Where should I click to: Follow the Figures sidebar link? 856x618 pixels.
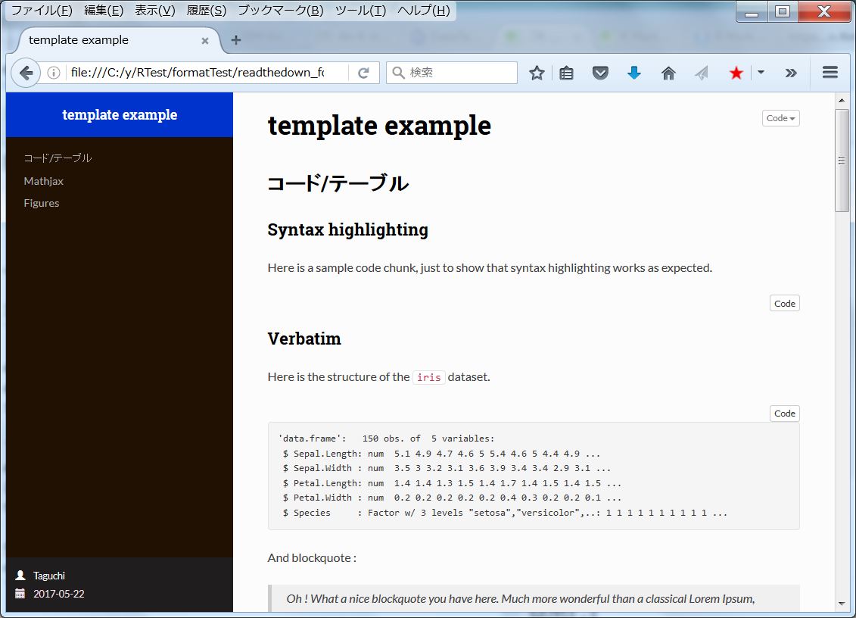click(41, 202)
